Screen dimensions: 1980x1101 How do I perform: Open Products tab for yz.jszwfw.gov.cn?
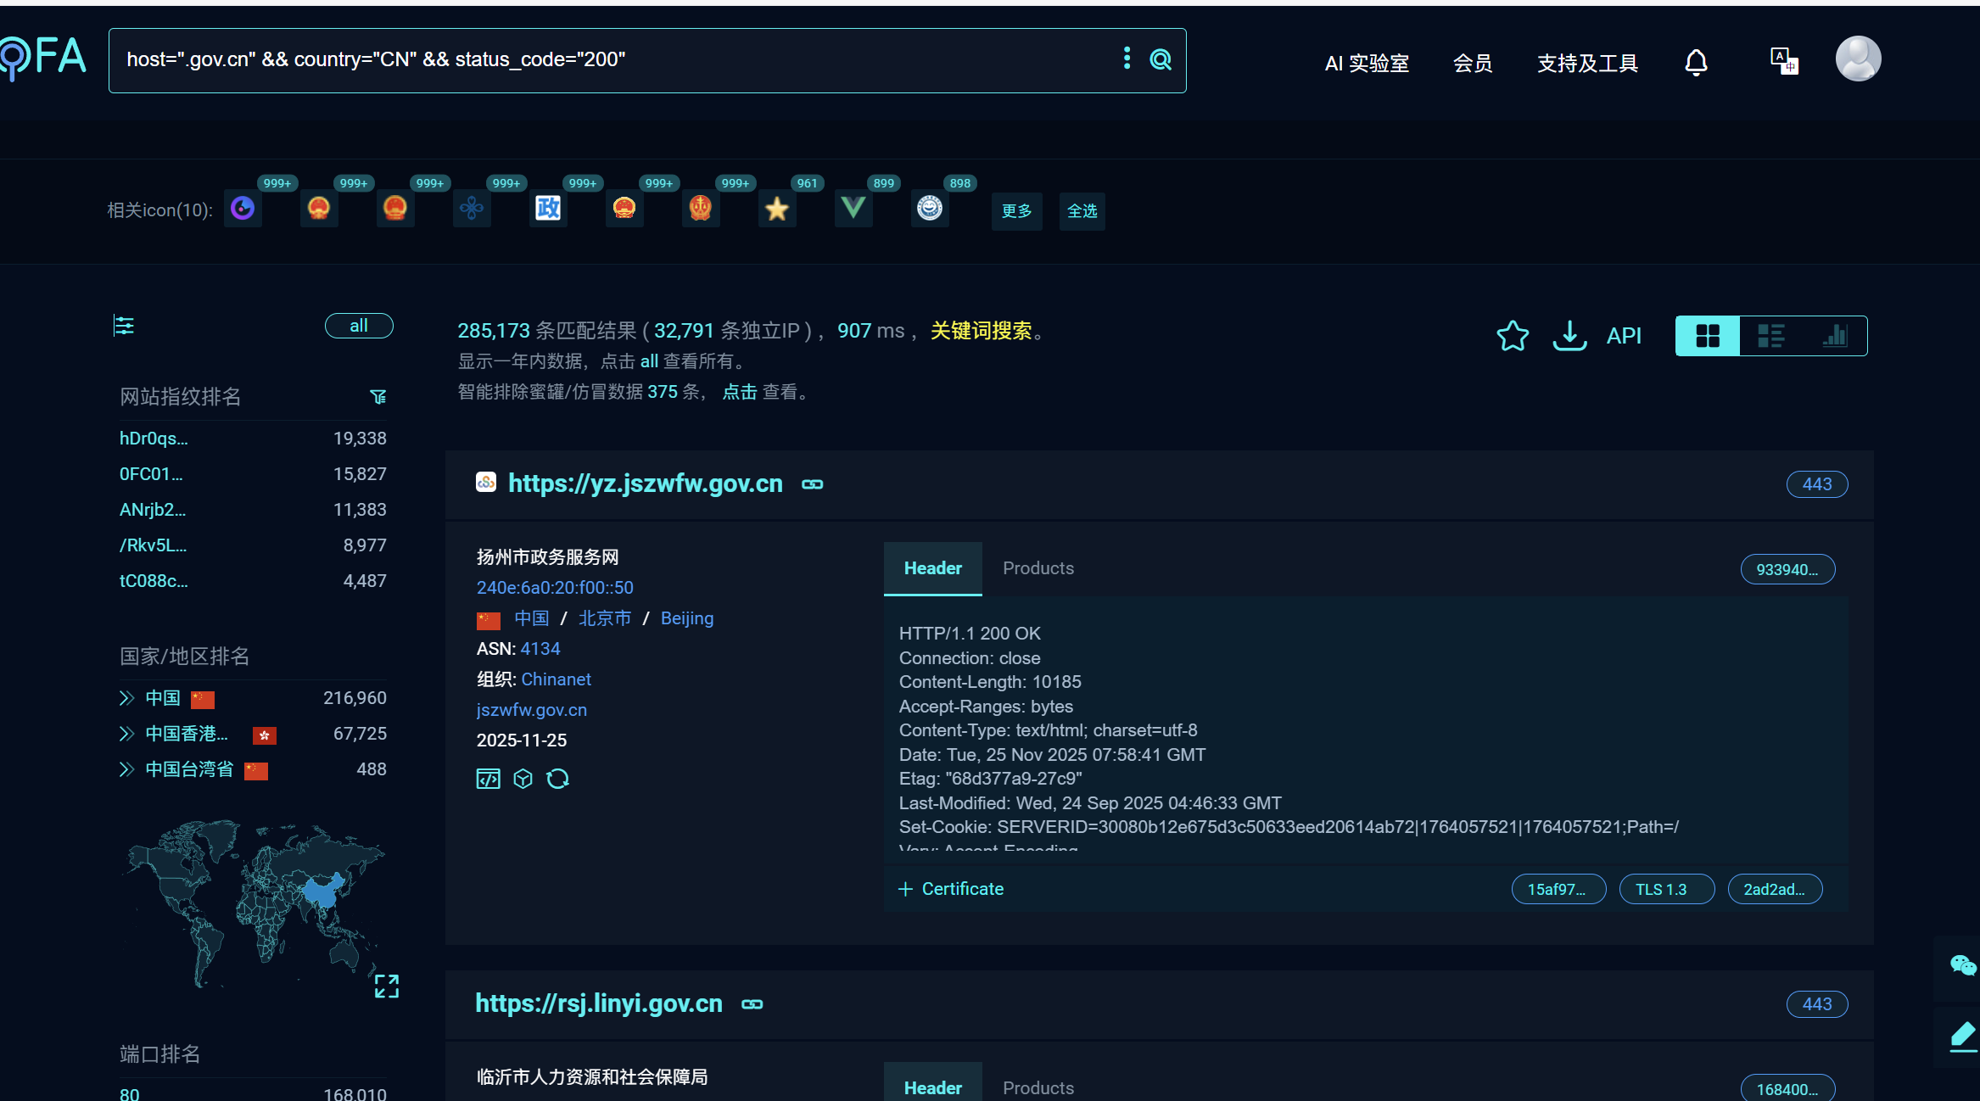click(x=1038, y=568)
